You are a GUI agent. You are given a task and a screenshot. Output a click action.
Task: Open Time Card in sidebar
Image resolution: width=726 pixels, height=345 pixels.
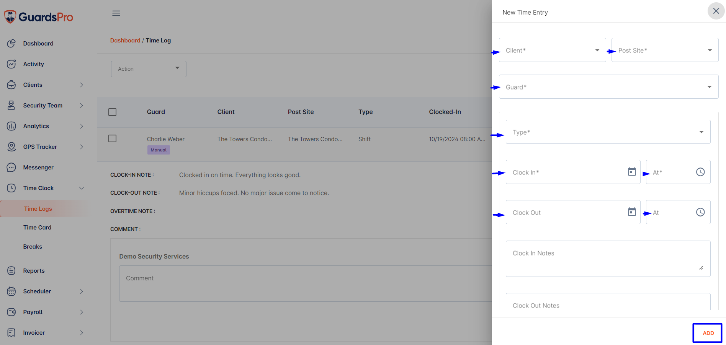[37, 228]
